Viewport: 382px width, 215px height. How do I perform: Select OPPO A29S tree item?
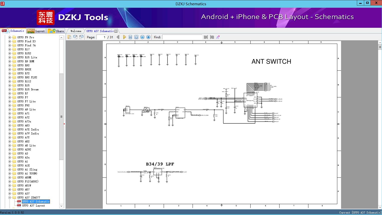(24, 149)
